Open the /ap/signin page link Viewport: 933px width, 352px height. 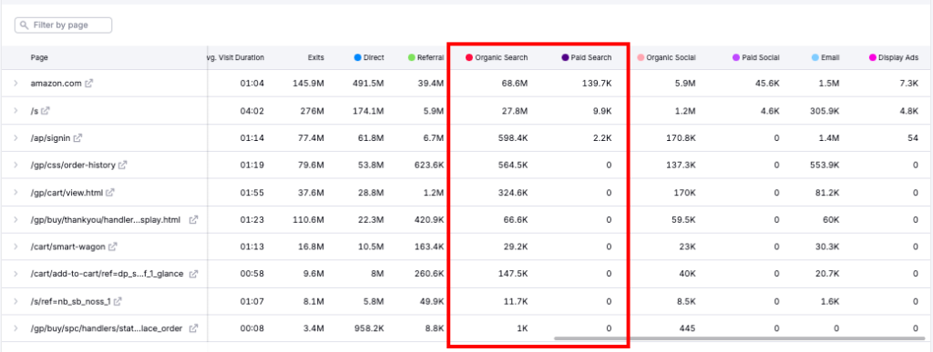pyautogui.click(x=50, y=137)
